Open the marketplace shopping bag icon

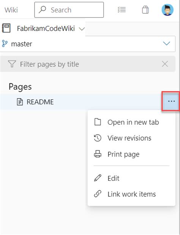(145, 10)
